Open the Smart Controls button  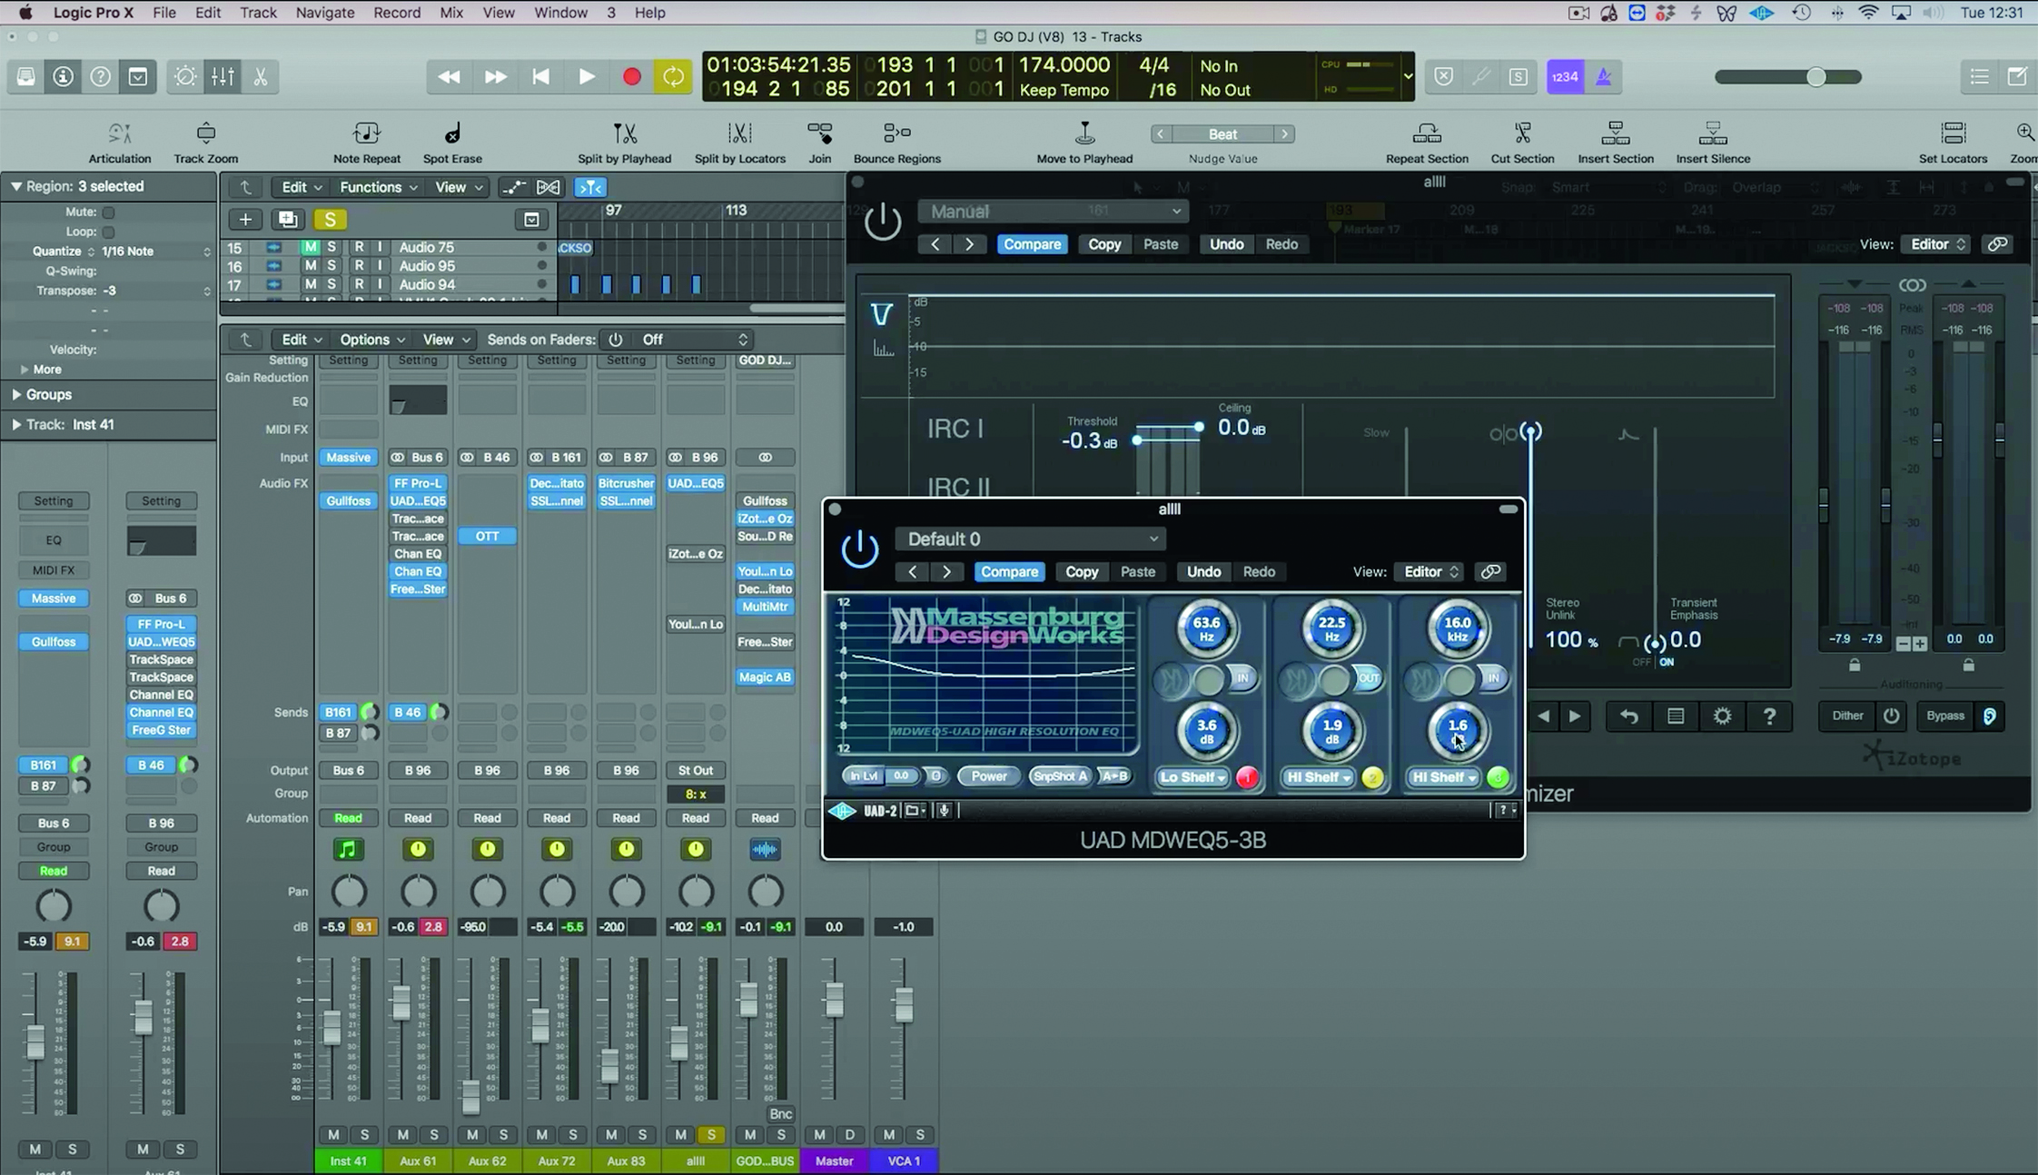[185, 77]
